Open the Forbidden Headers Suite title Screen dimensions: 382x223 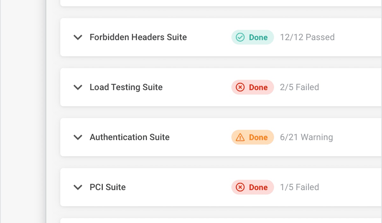click(x=138, y=37)
